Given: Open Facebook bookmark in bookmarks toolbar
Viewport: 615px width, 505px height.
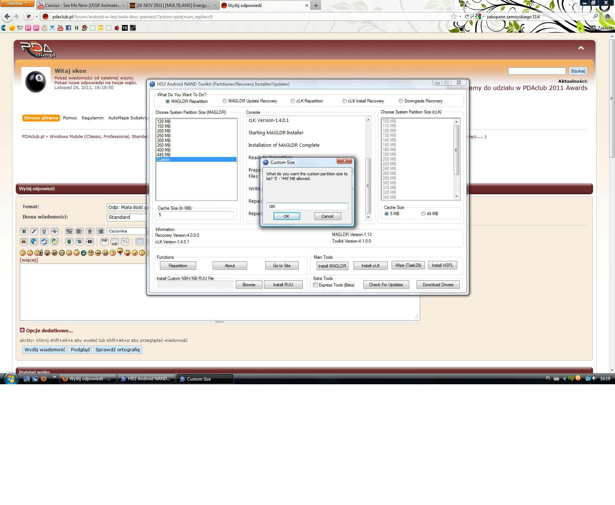Looking at the screenshot, I should click(x=68, y=28).
